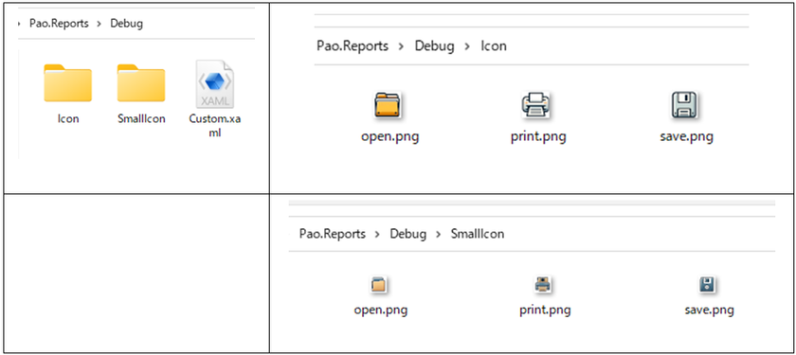Click the Custom.xaml file name label
796x355 pixels.
pos(215,125)
